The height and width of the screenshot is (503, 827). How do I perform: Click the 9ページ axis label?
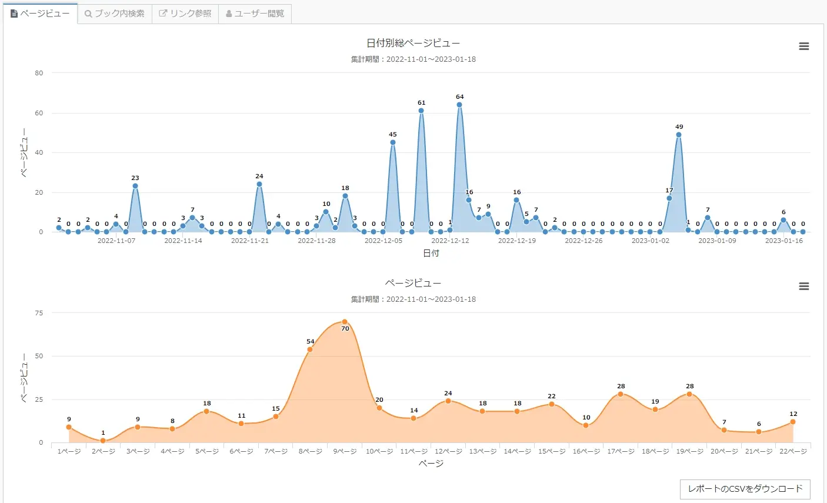[345, 451]
